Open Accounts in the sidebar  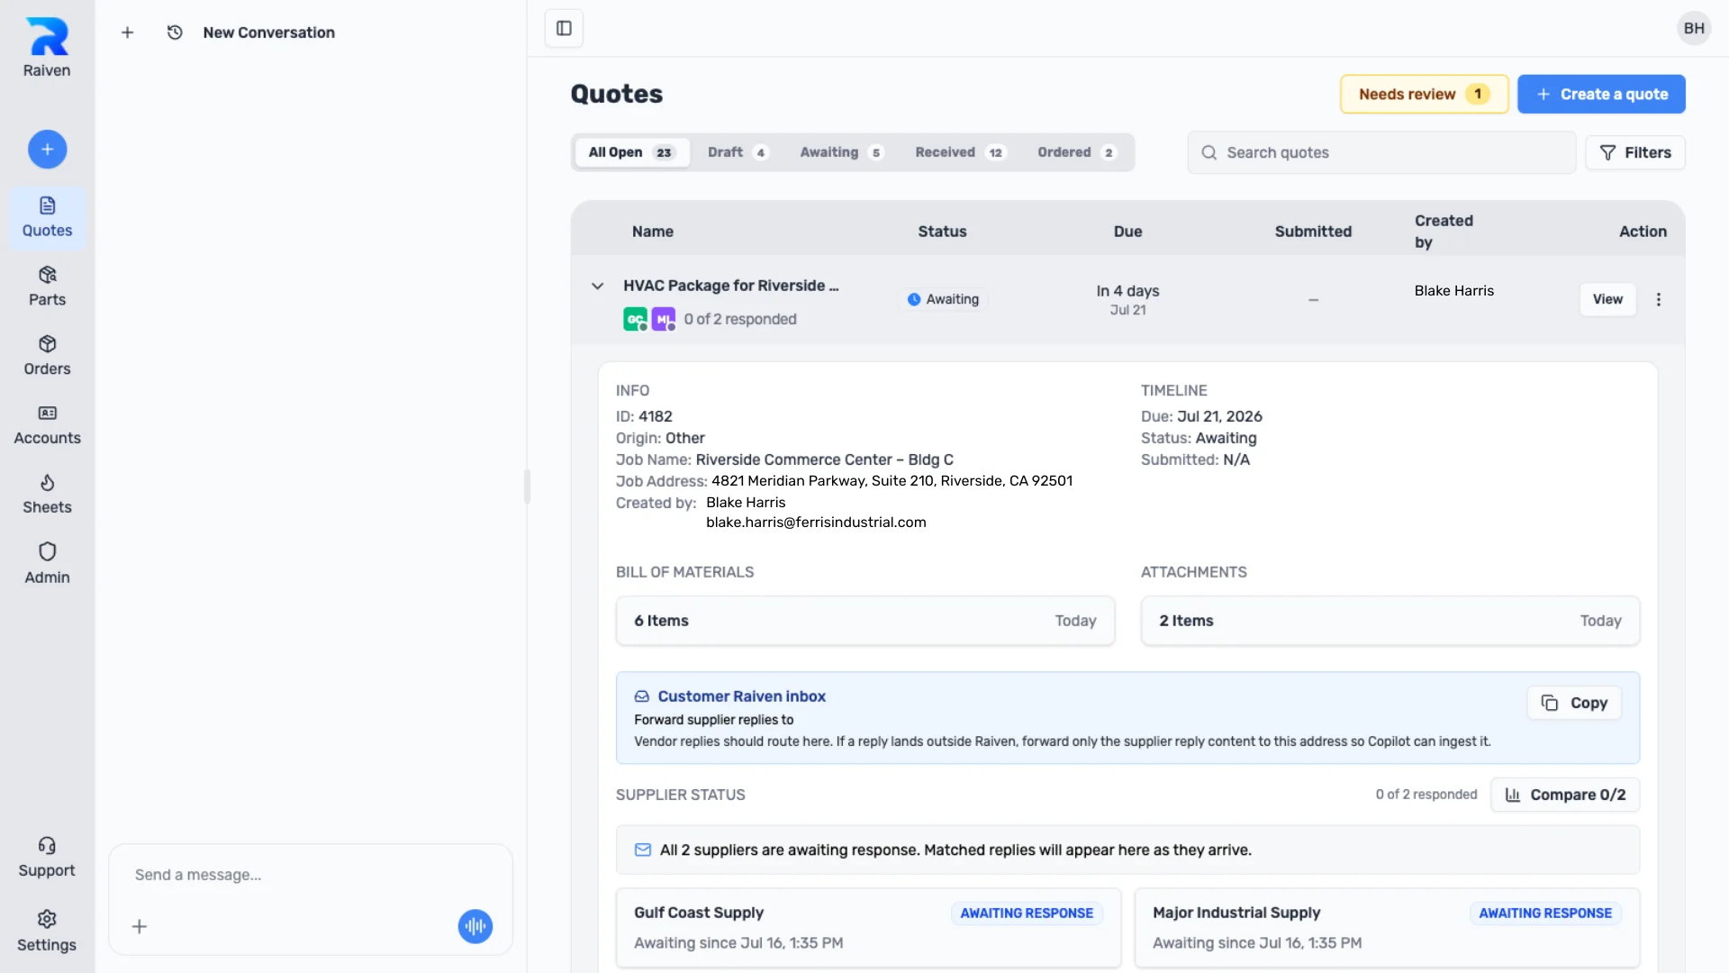coord(47,425)
